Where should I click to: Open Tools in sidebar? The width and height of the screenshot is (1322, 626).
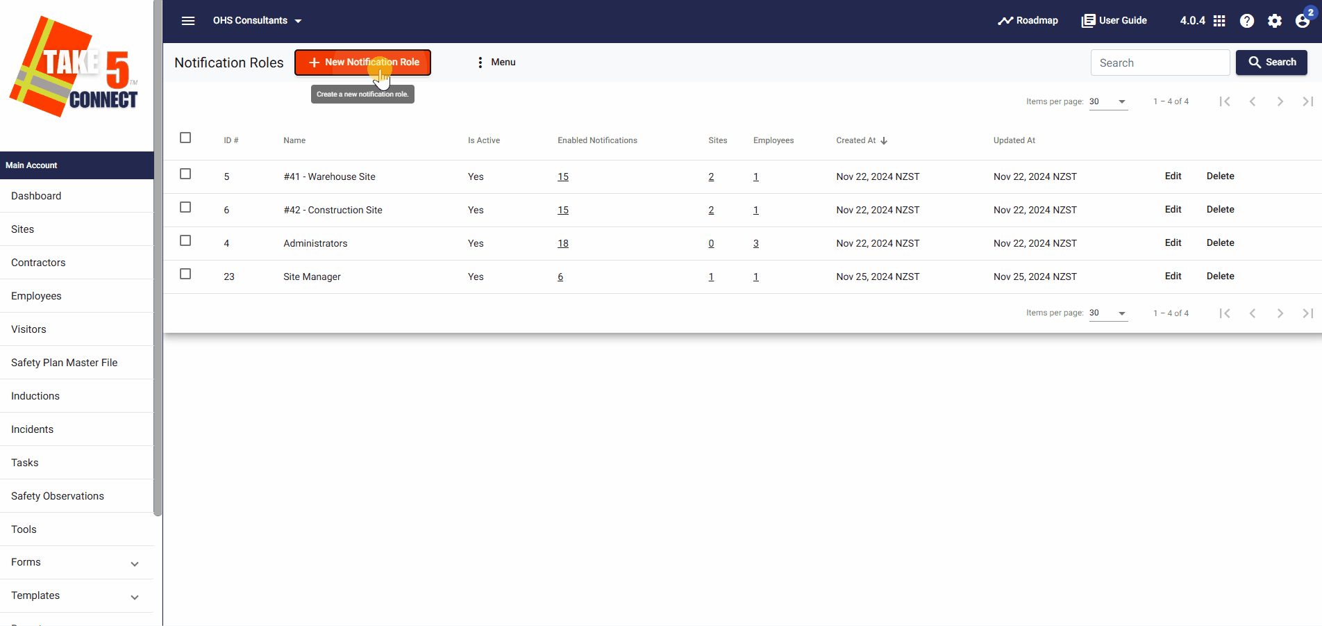[76, 529]
